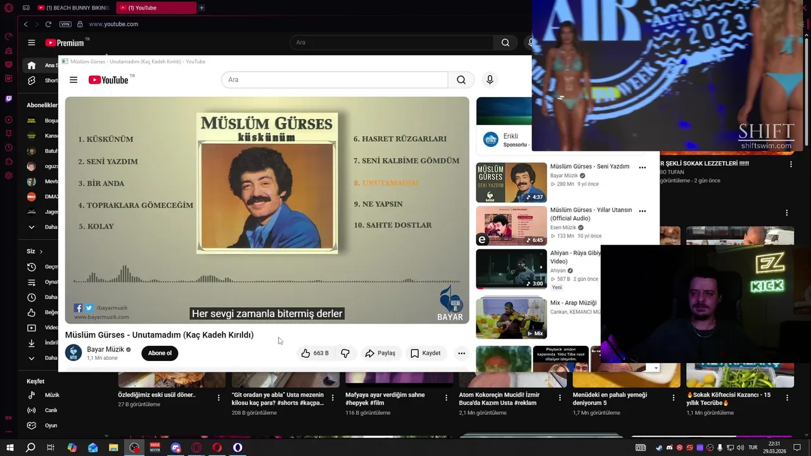This screenshot has width=811, height=456.
Task: Open Opera sidebar player icon
Action: (8, 120)
